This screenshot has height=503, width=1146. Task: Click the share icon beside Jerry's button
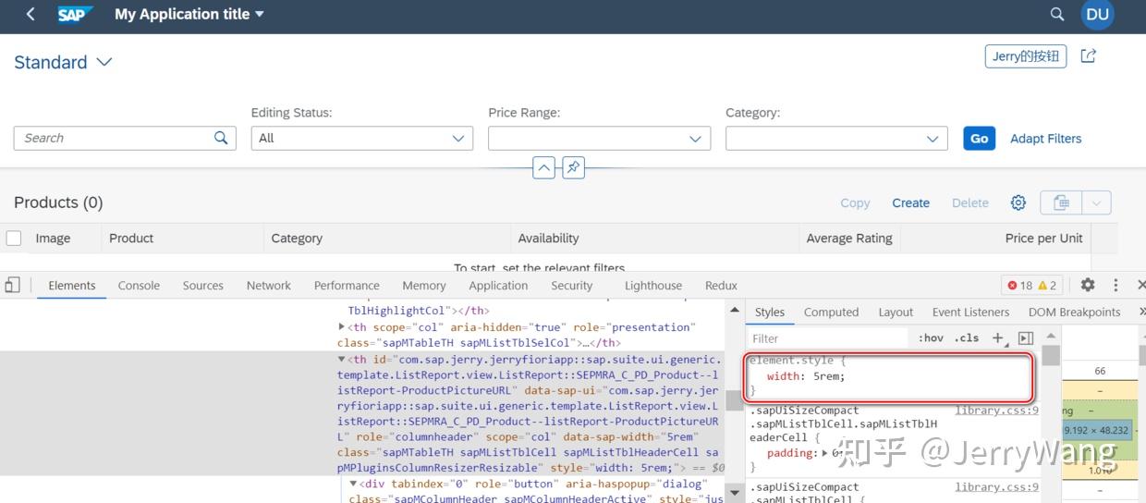pos(1089,56)
